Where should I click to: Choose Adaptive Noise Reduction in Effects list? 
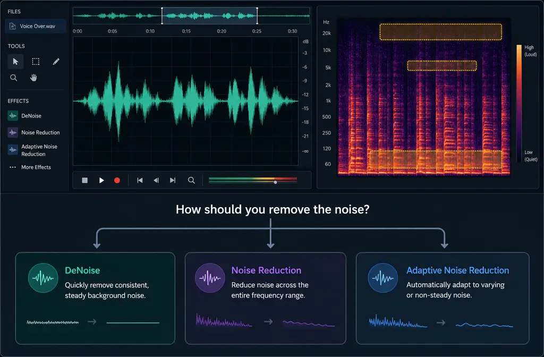click(39, 150)
